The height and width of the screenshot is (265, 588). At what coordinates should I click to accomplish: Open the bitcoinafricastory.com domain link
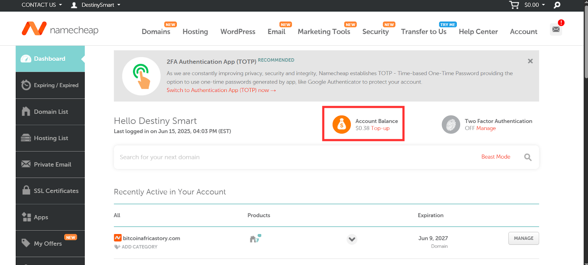151,238
